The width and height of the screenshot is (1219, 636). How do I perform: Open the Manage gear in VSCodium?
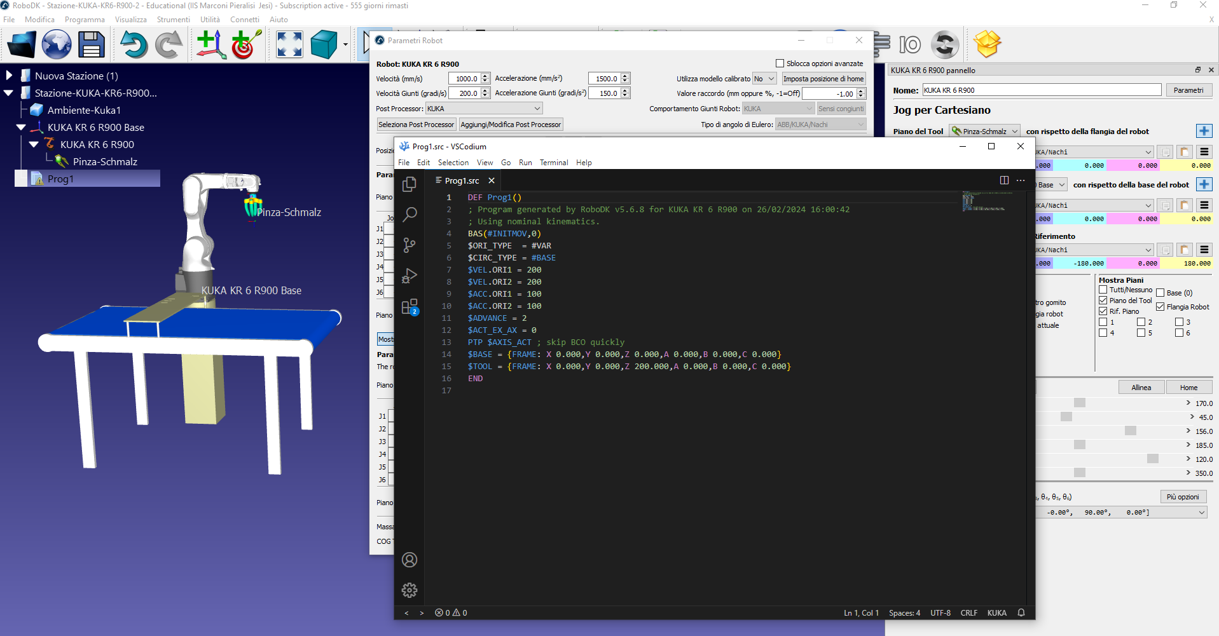[410, 590]
